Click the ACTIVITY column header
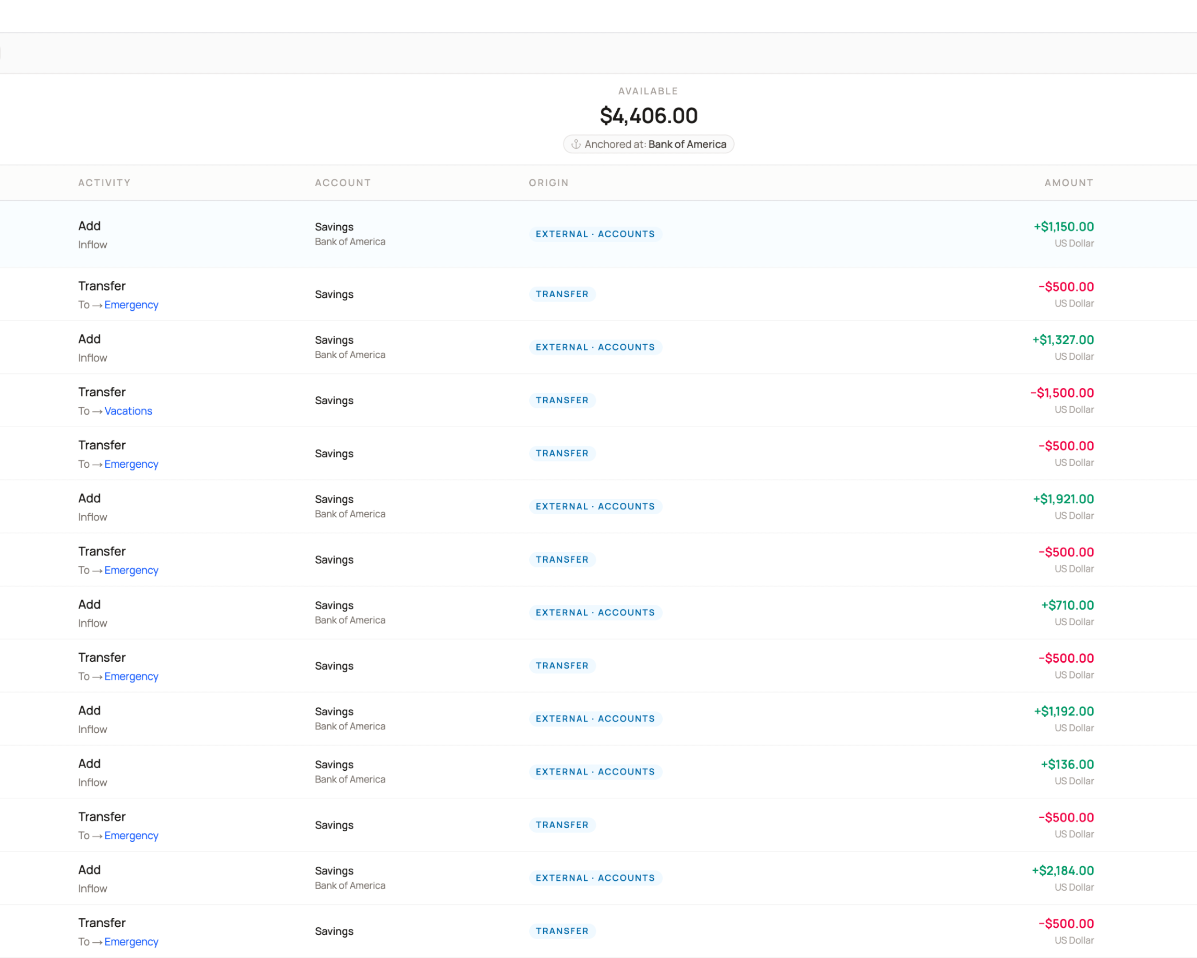This screenshot has width=1197, height=958. (x=104, y=182)
